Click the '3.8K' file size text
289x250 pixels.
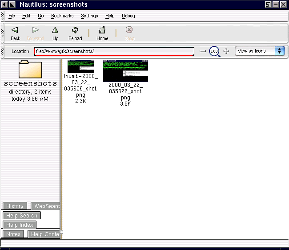pyautogui.click(x=125, y=104)
